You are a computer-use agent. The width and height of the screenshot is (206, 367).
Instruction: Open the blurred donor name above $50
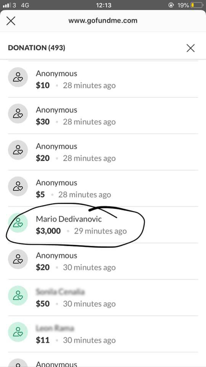click(60, 292)
